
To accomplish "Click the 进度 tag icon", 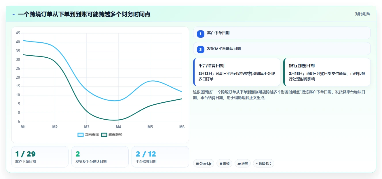I will (239, 163).
